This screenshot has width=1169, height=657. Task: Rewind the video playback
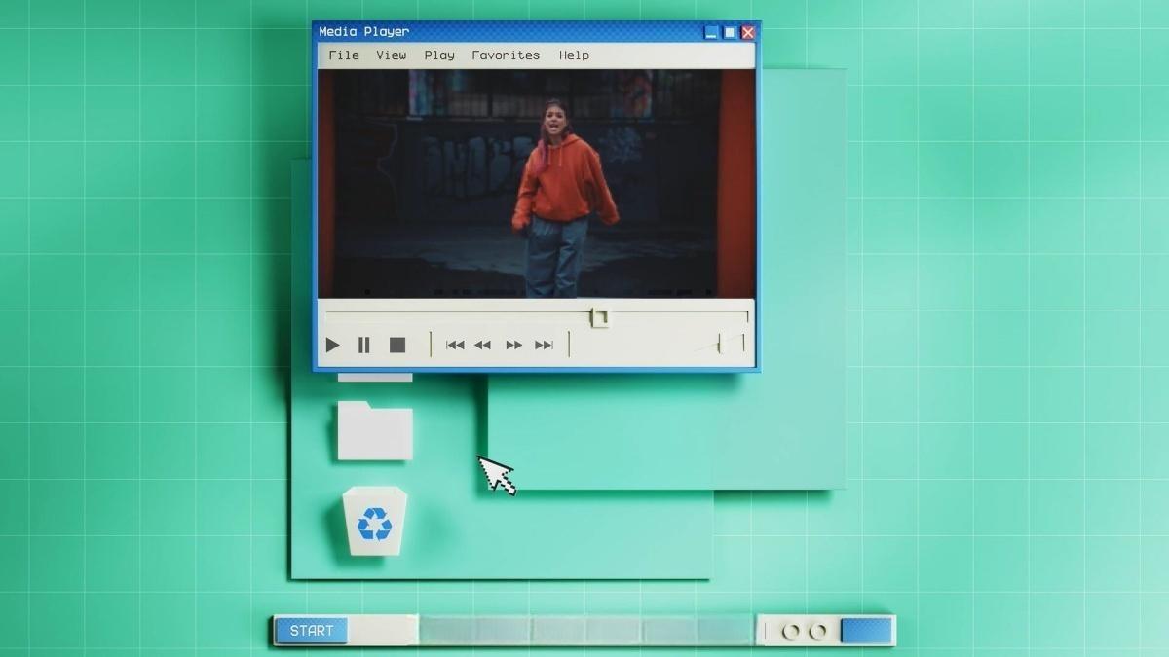coord(482,345)
